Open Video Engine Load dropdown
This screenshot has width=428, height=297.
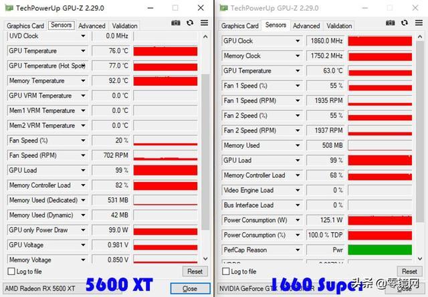(298, 190)
